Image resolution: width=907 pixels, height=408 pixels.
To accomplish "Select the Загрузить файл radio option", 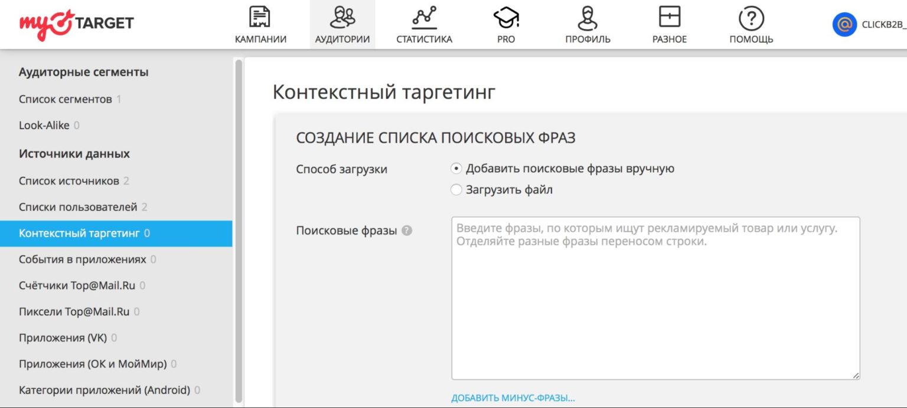I will [456, 190].
